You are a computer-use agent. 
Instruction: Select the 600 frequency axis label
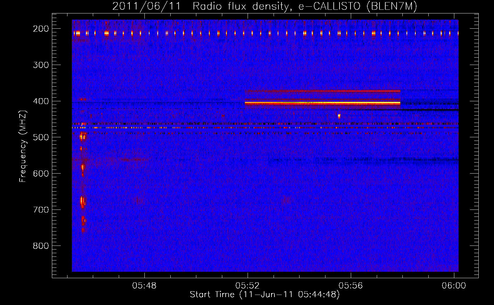41,174
